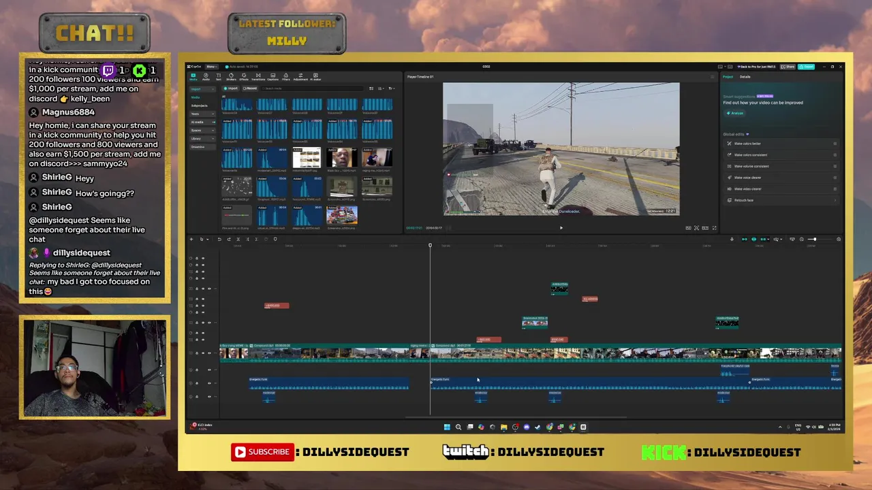Open the CapCut Menu dropdown
872x490 pixels.
[212, 67]
